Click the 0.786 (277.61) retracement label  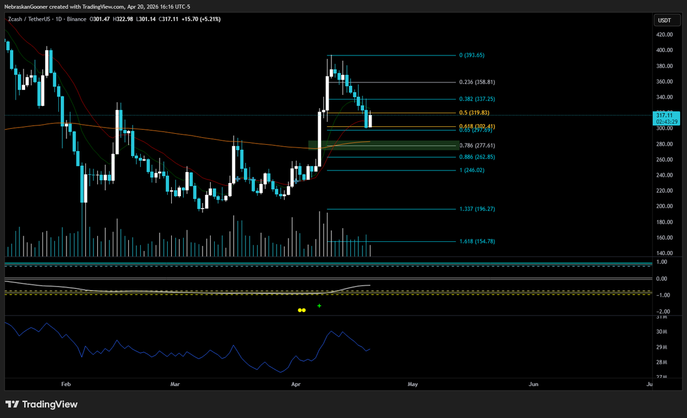(477, 145)
